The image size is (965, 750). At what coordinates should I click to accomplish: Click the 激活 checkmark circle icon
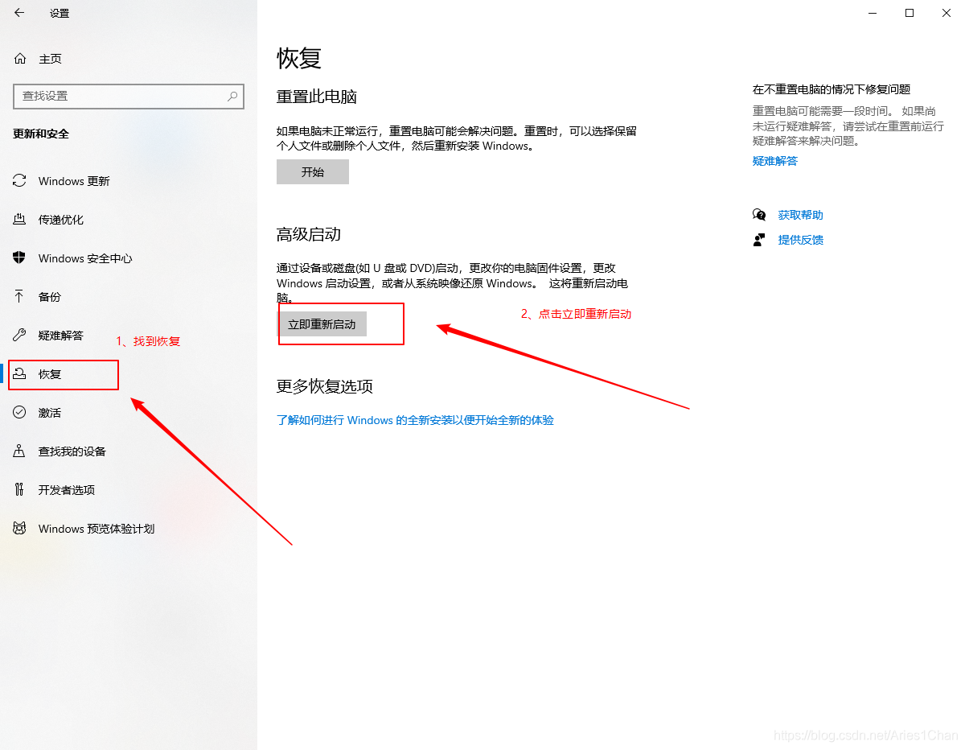click(20, 413)
